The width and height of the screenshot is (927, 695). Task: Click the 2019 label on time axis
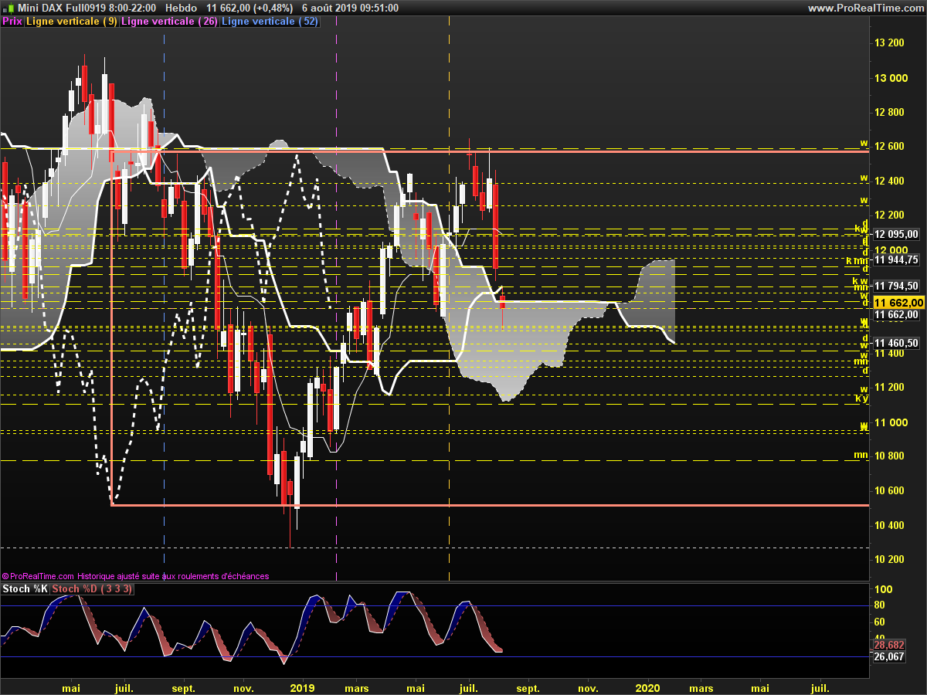(x=302, y=687)
